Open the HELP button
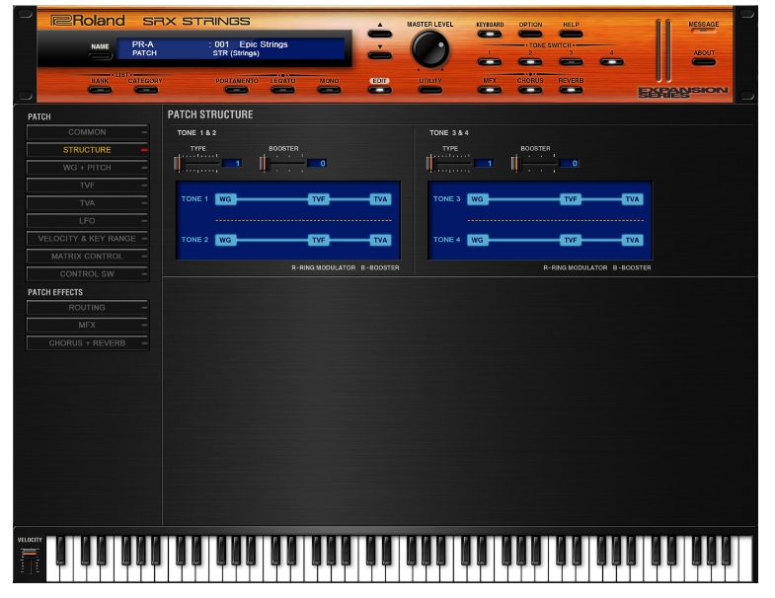The width and height of the screenshot is (775, 598). pos(571,35)
